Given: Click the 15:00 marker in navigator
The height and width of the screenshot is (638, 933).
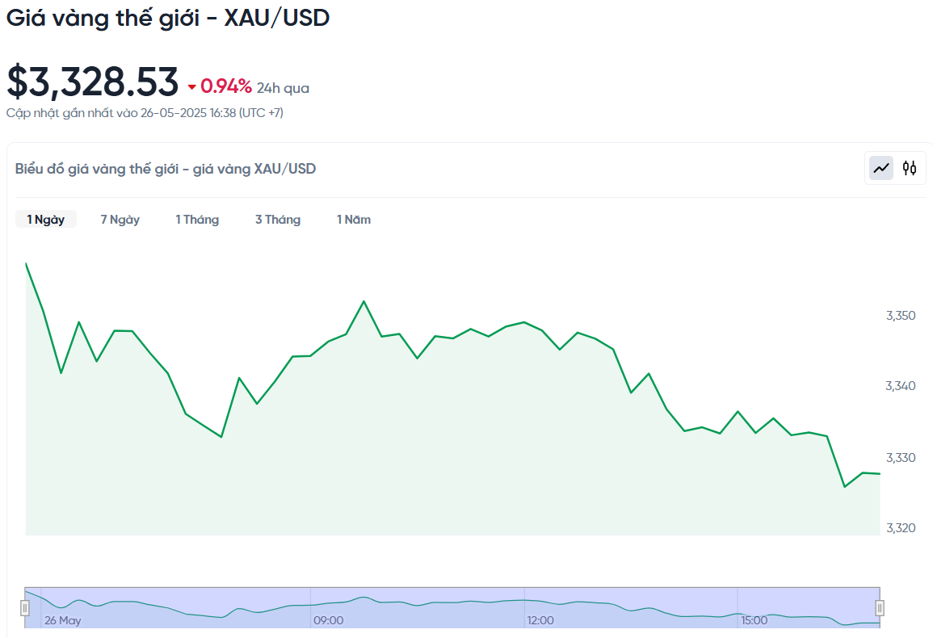Looking at the screenshot, I should point(754,620).
